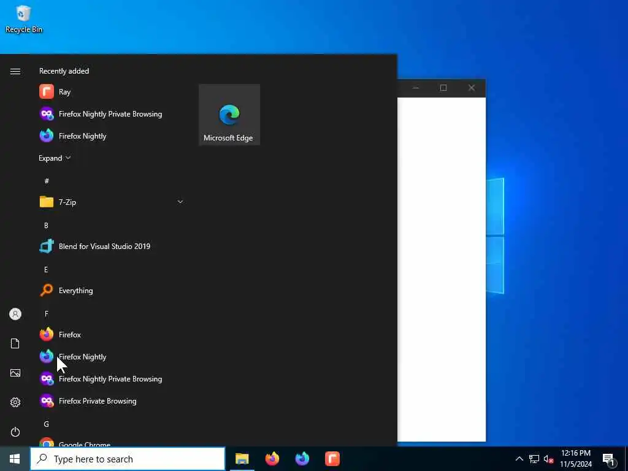Click the taskbar search box
628x471 pixels.
pos(128,459)
